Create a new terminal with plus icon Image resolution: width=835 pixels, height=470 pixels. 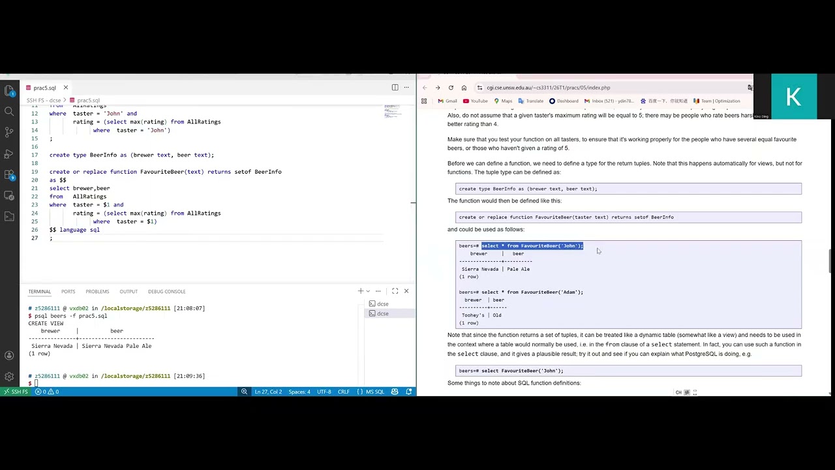(x=360, y=291)
